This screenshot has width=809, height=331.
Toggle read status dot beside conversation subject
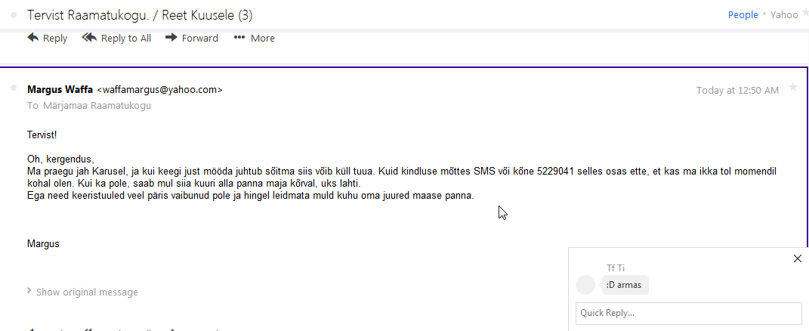14,15
